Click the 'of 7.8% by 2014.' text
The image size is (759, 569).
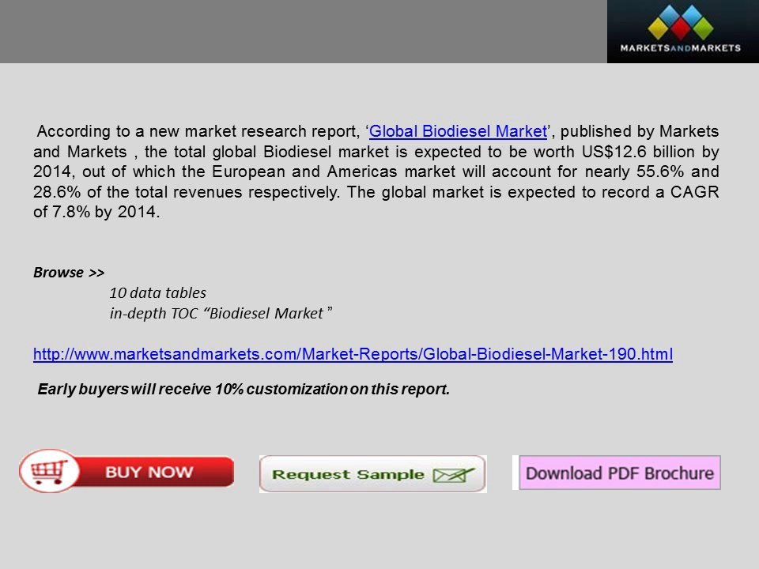(x=96, y=212)
